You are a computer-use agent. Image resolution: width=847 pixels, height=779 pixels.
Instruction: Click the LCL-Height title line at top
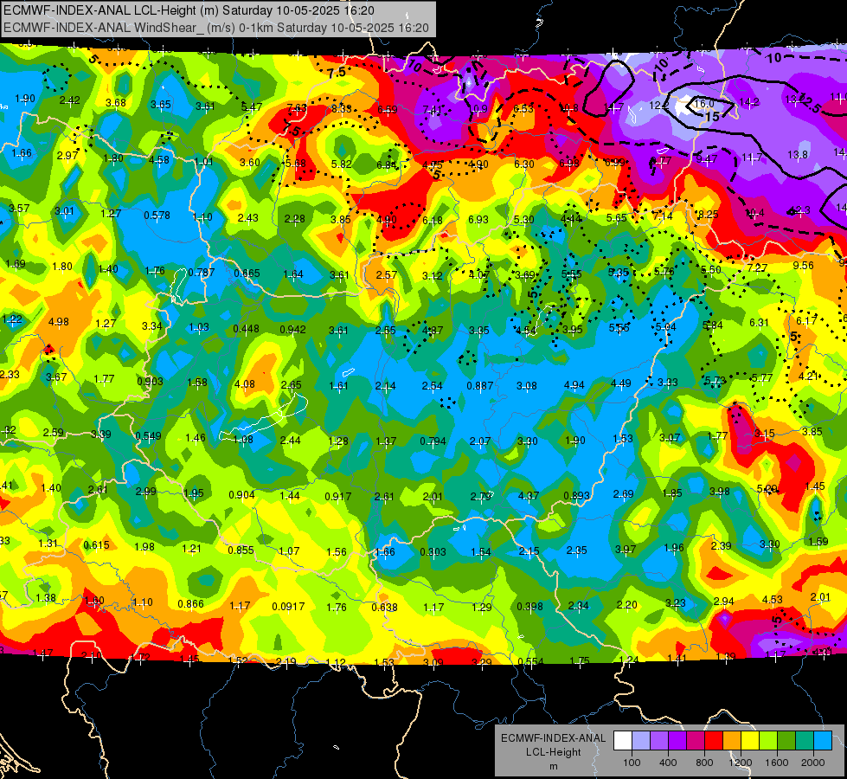189,10
